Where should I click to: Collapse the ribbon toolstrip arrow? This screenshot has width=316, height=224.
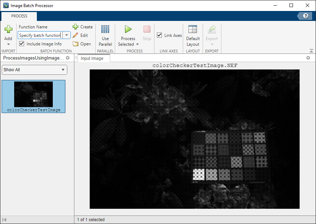pyautogui.click(x=311, y=50)
